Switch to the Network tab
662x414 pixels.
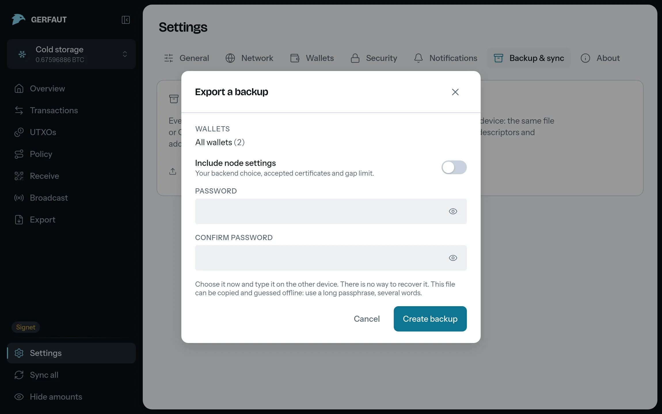(249, 58)
